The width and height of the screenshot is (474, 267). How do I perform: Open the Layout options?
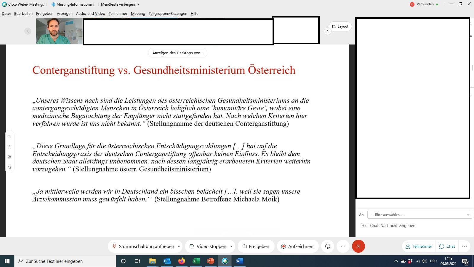click(340, 26)
